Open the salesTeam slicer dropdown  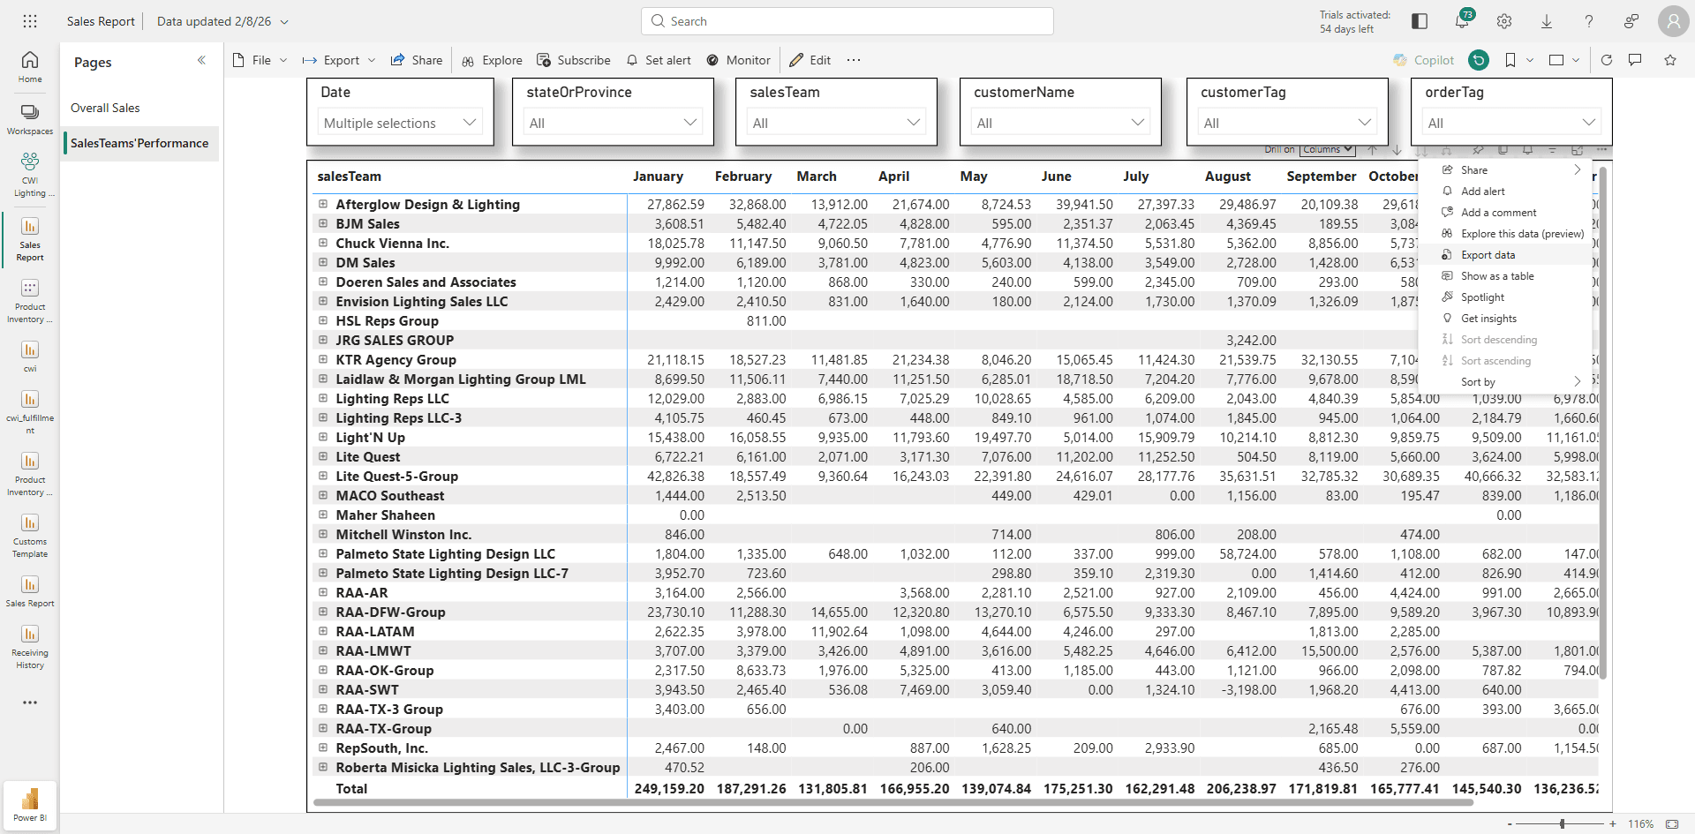click(836, 123)
